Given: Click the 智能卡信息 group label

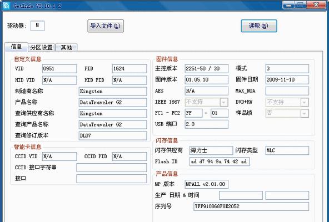Looking at the screenshot, I should click(x=27, y=147).
